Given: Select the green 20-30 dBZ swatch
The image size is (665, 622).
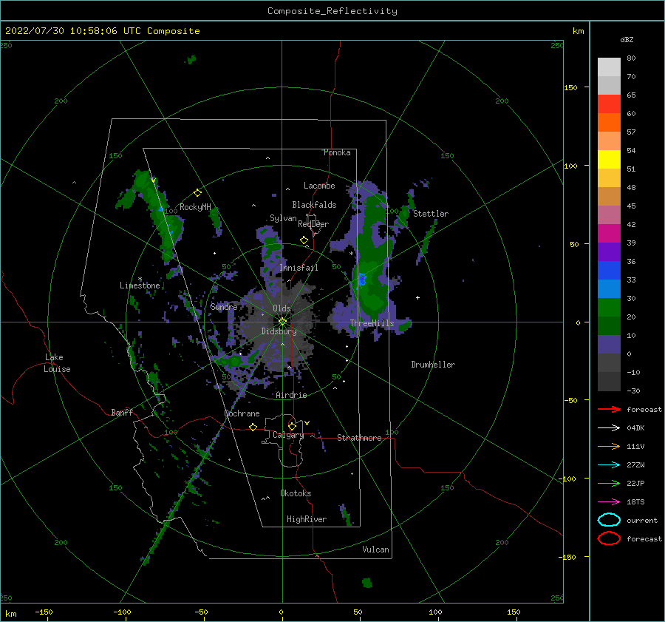Looking at the screenshot, I should tap(609, 308).
